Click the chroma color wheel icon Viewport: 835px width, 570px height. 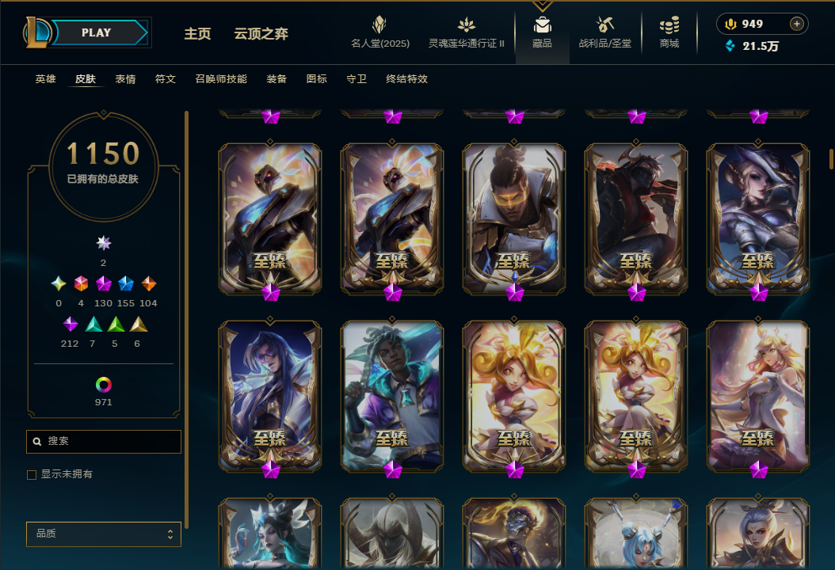click(x=103, y=384)
